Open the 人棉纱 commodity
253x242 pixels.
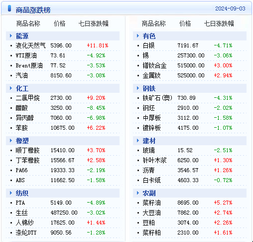25,223
